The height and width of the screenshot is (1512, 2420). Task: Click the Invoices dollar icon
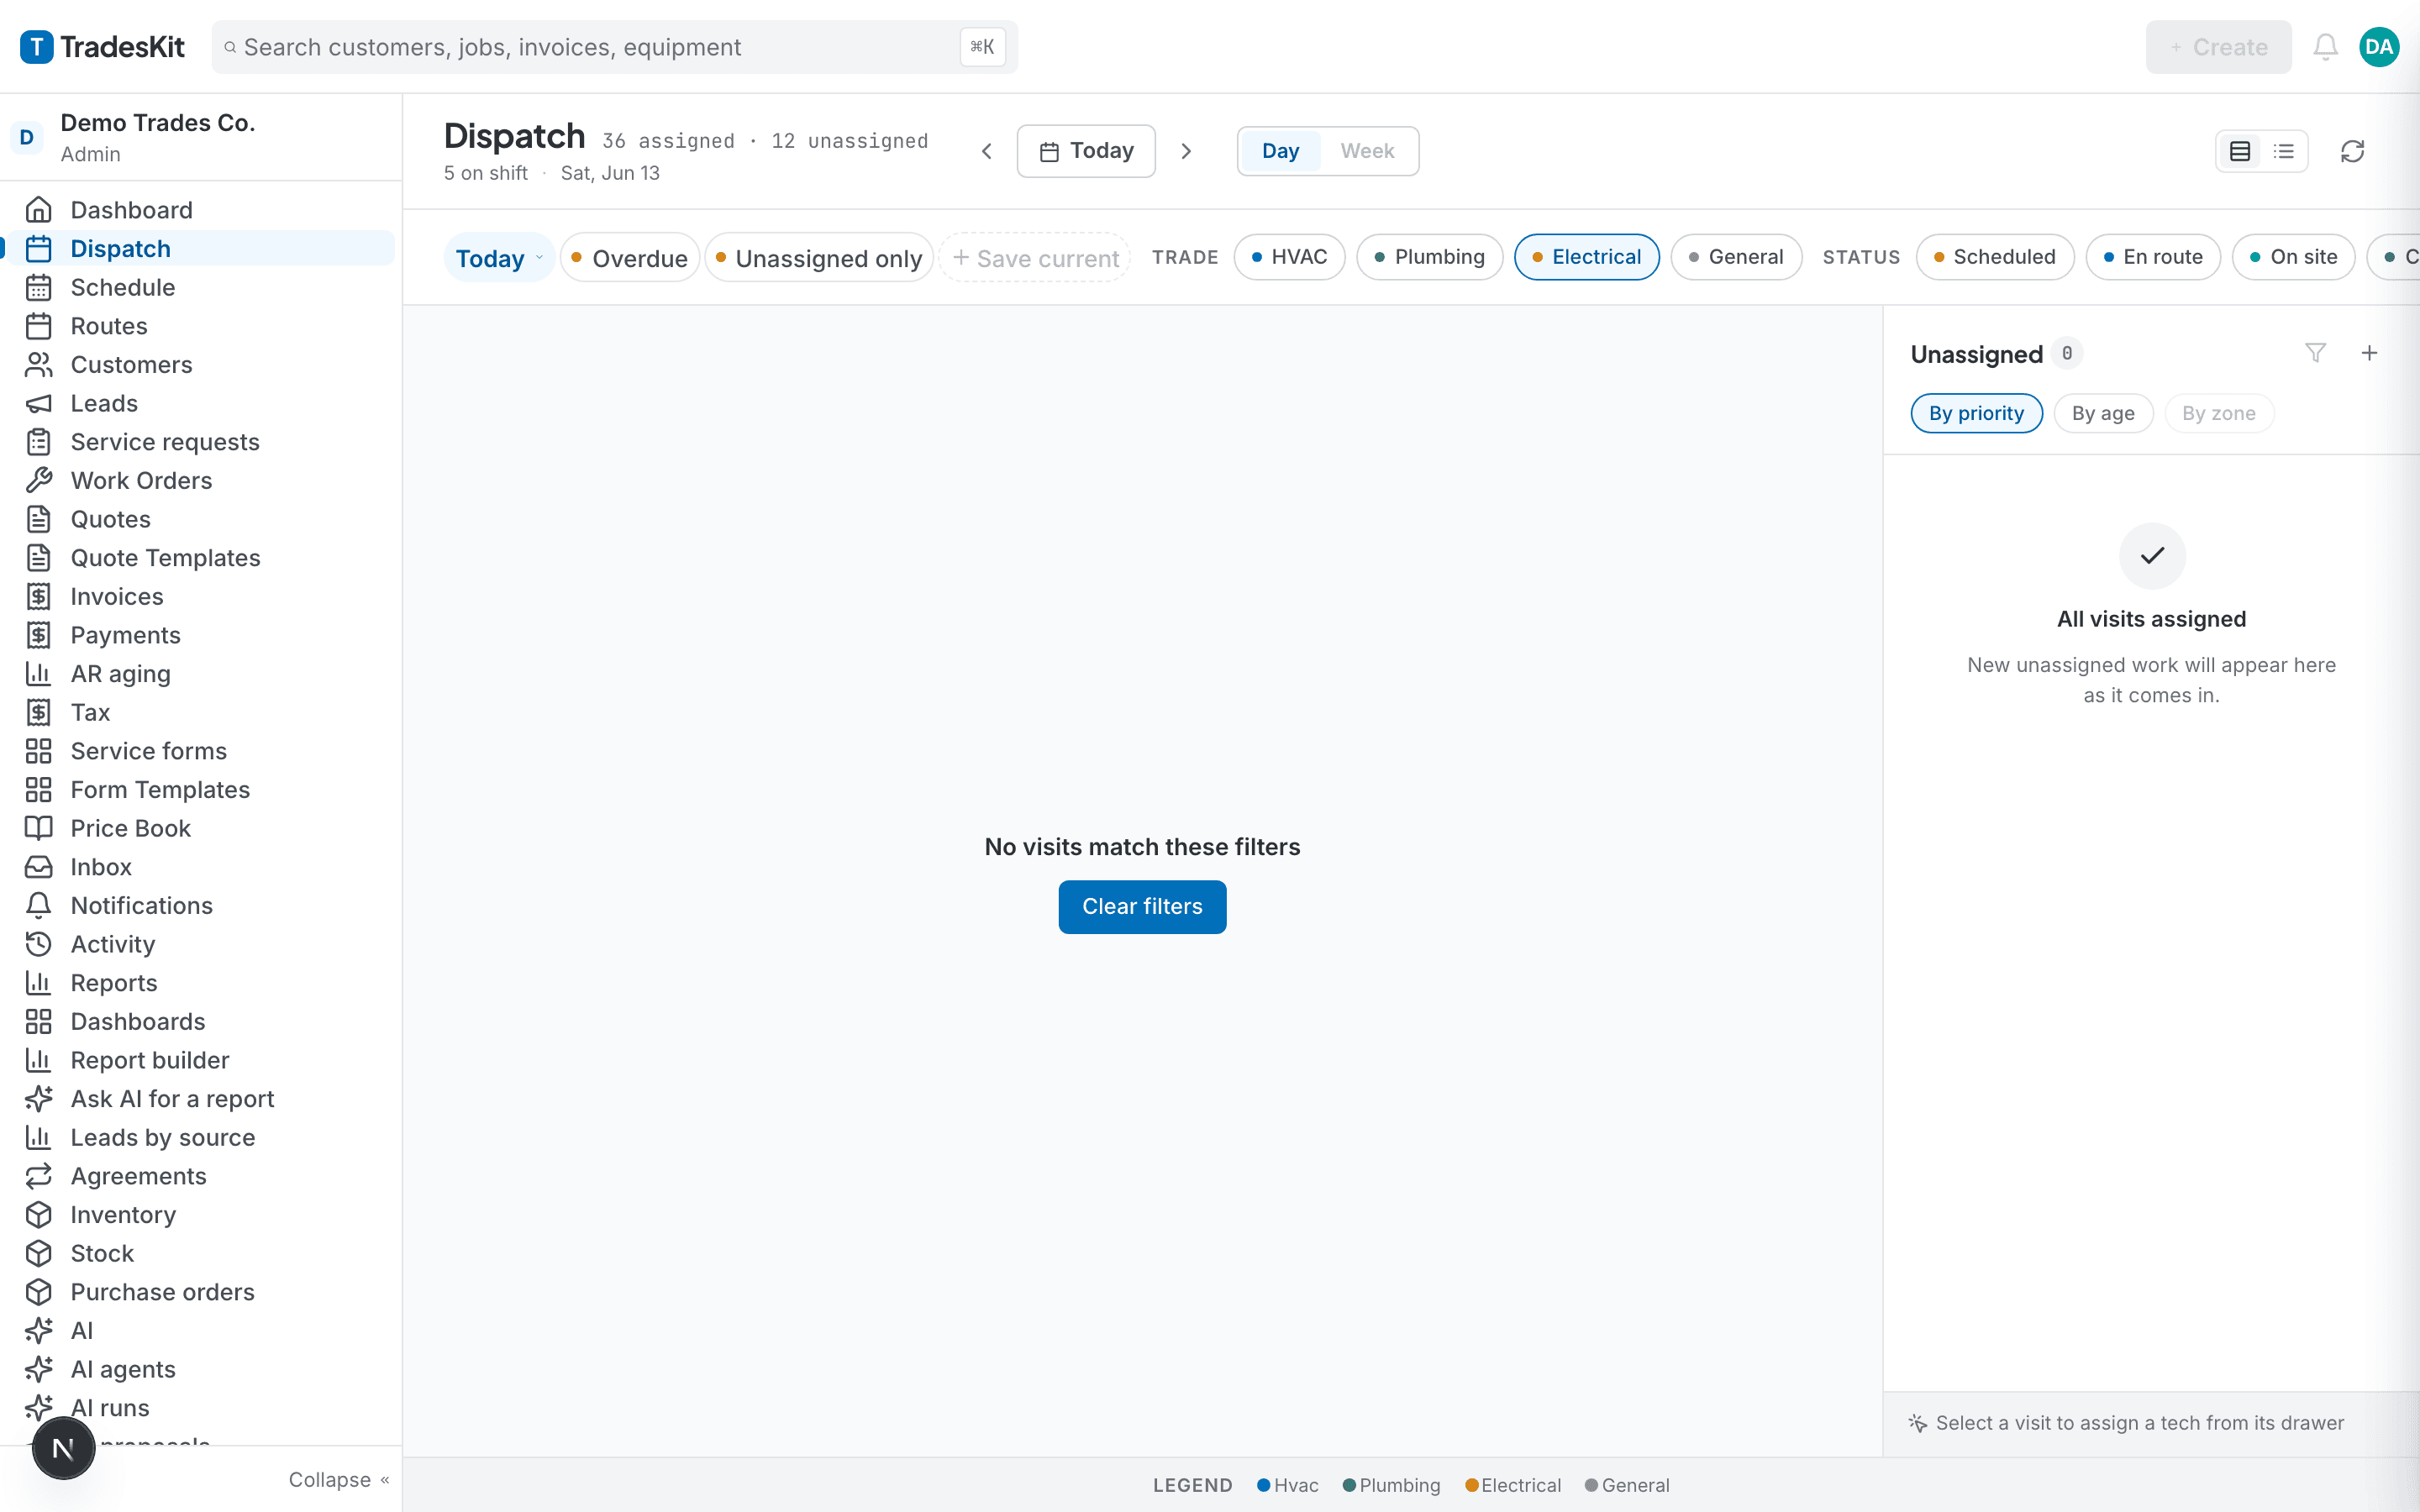[38, 596]
